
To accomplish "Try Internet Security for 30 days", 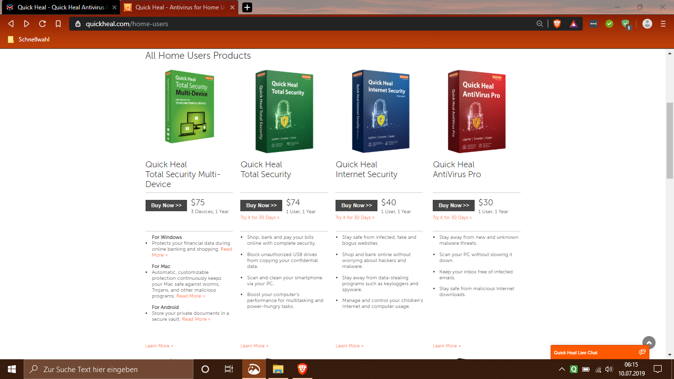I will coord(355,218).
